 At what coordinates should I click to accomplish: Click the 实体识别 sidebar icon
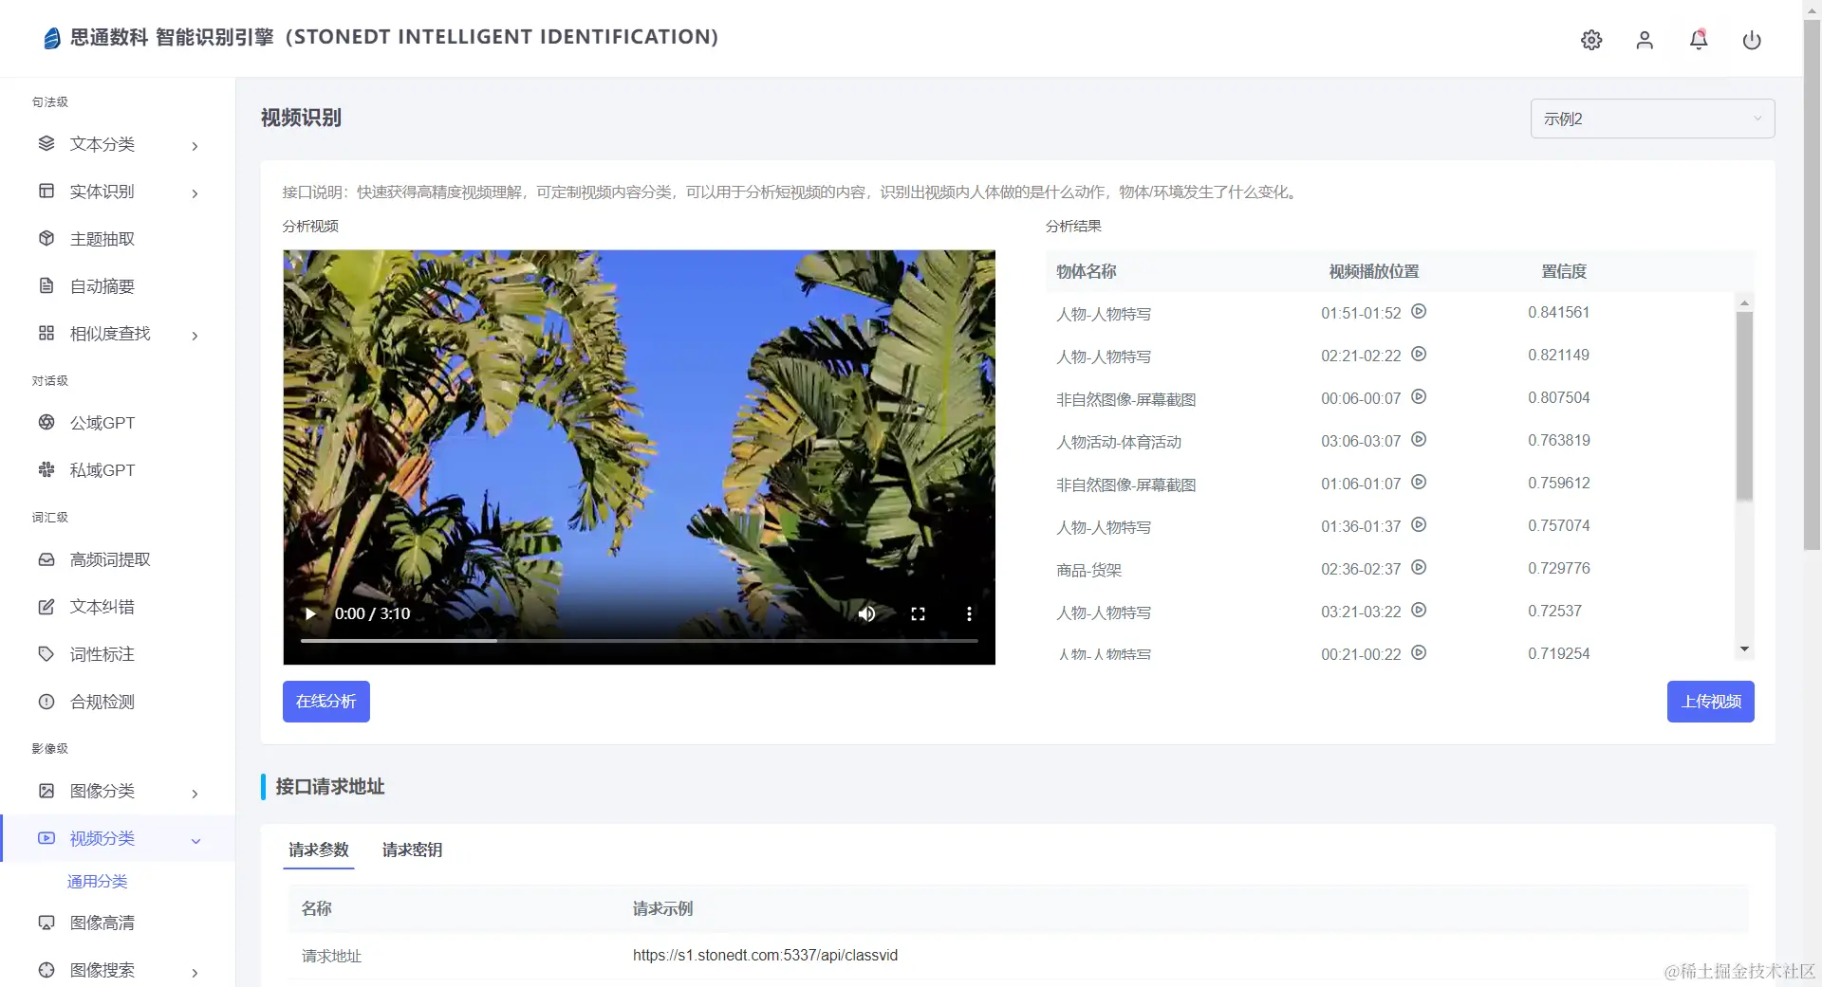46,191
